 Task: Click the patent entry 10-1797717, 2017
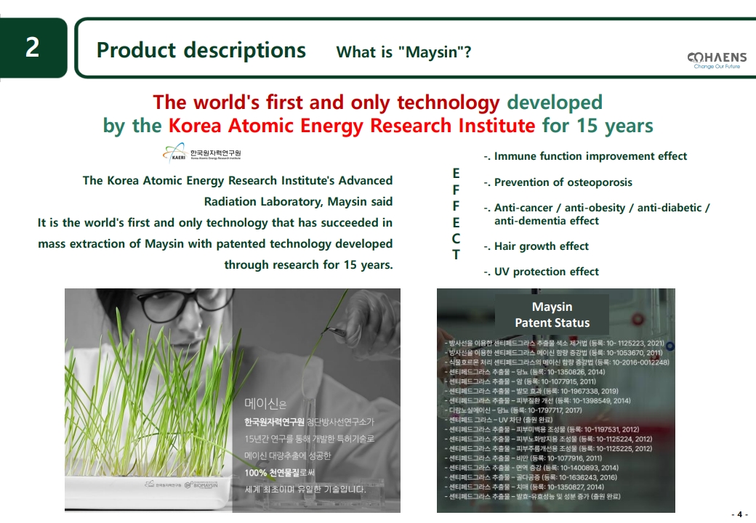(x=513, y=410)
